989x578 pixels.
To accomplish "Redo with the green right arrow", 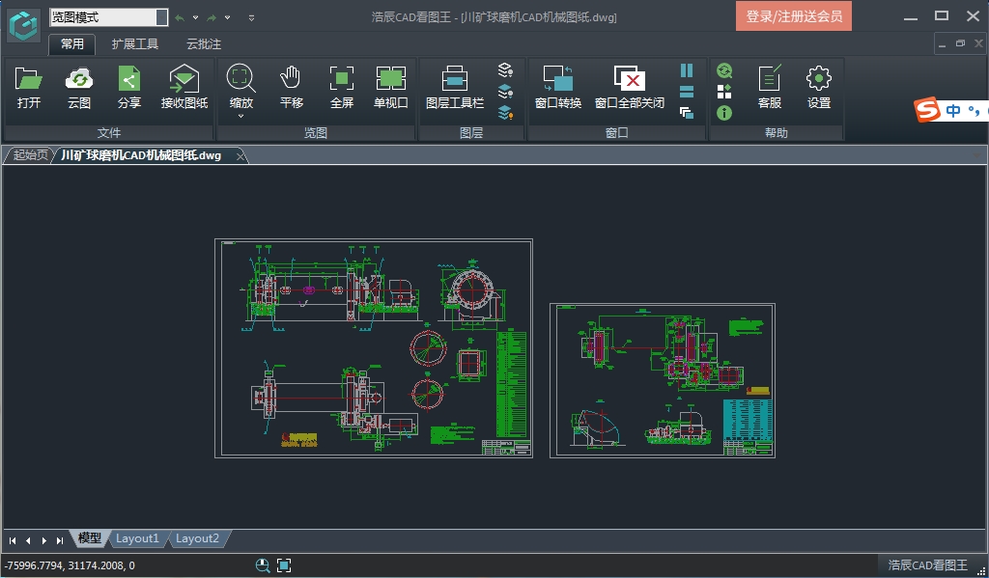I will 212,17.
